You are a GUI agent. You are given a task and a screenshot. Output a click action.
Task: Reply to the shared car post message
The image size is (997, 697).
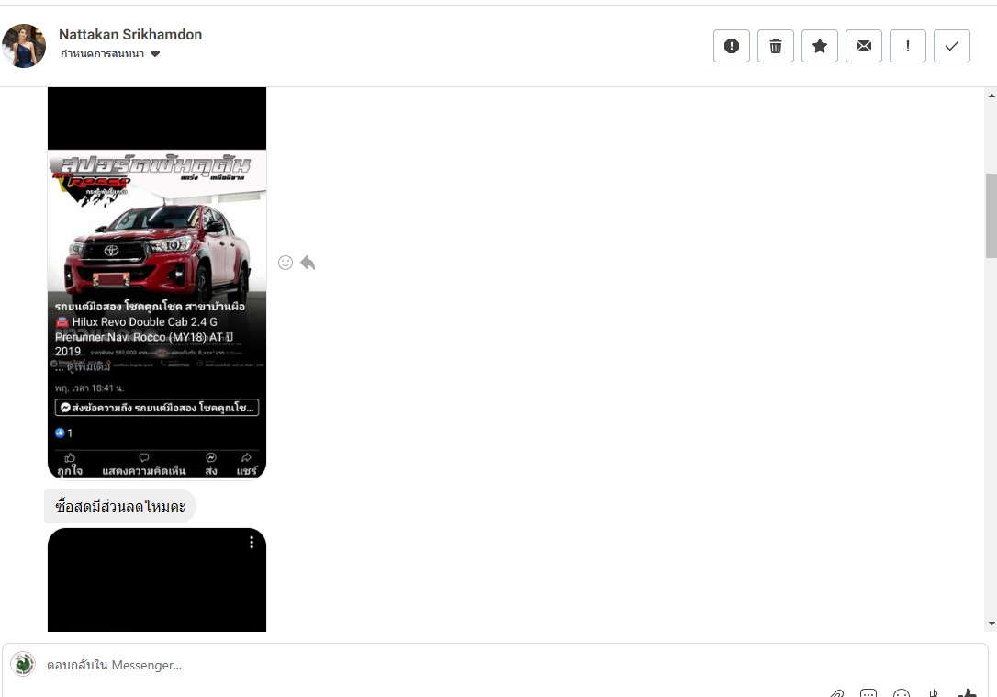308,263
